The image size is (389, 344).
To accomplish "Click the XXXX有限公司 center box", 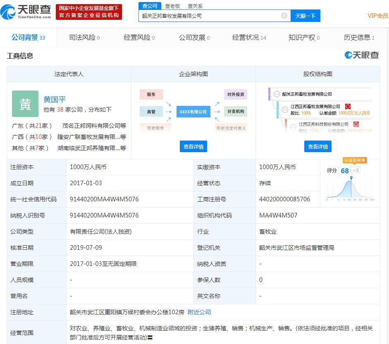I will (193, 112).
